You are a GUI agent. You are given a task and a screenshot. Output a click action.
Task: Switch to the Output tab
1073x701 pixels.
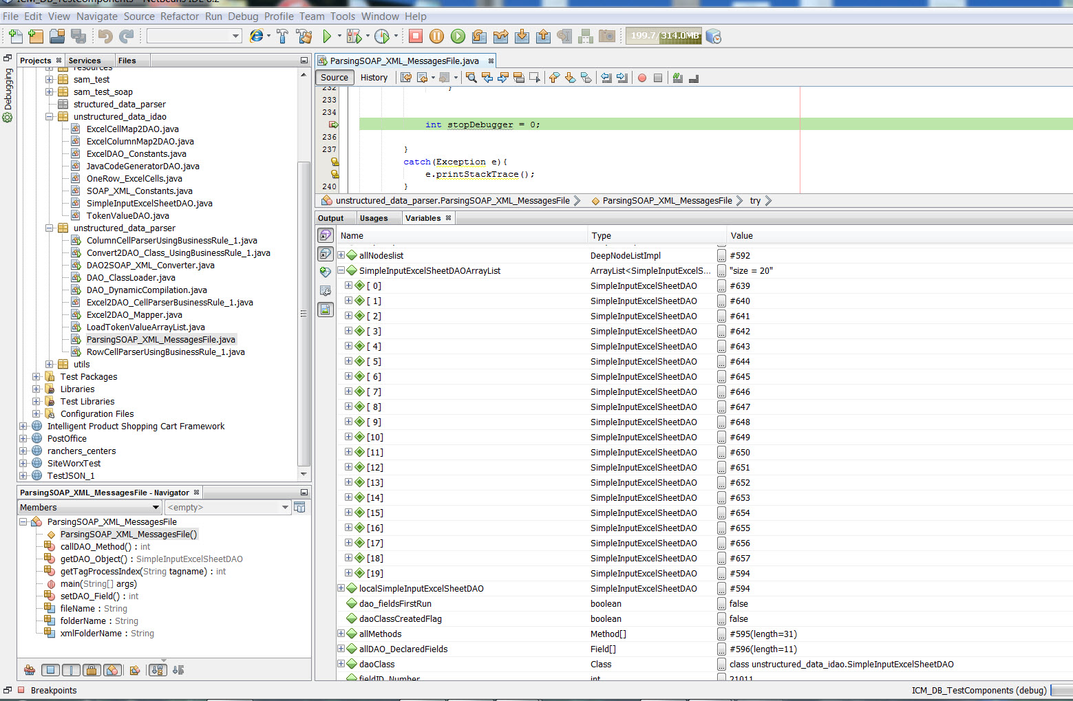click(330, 219)
